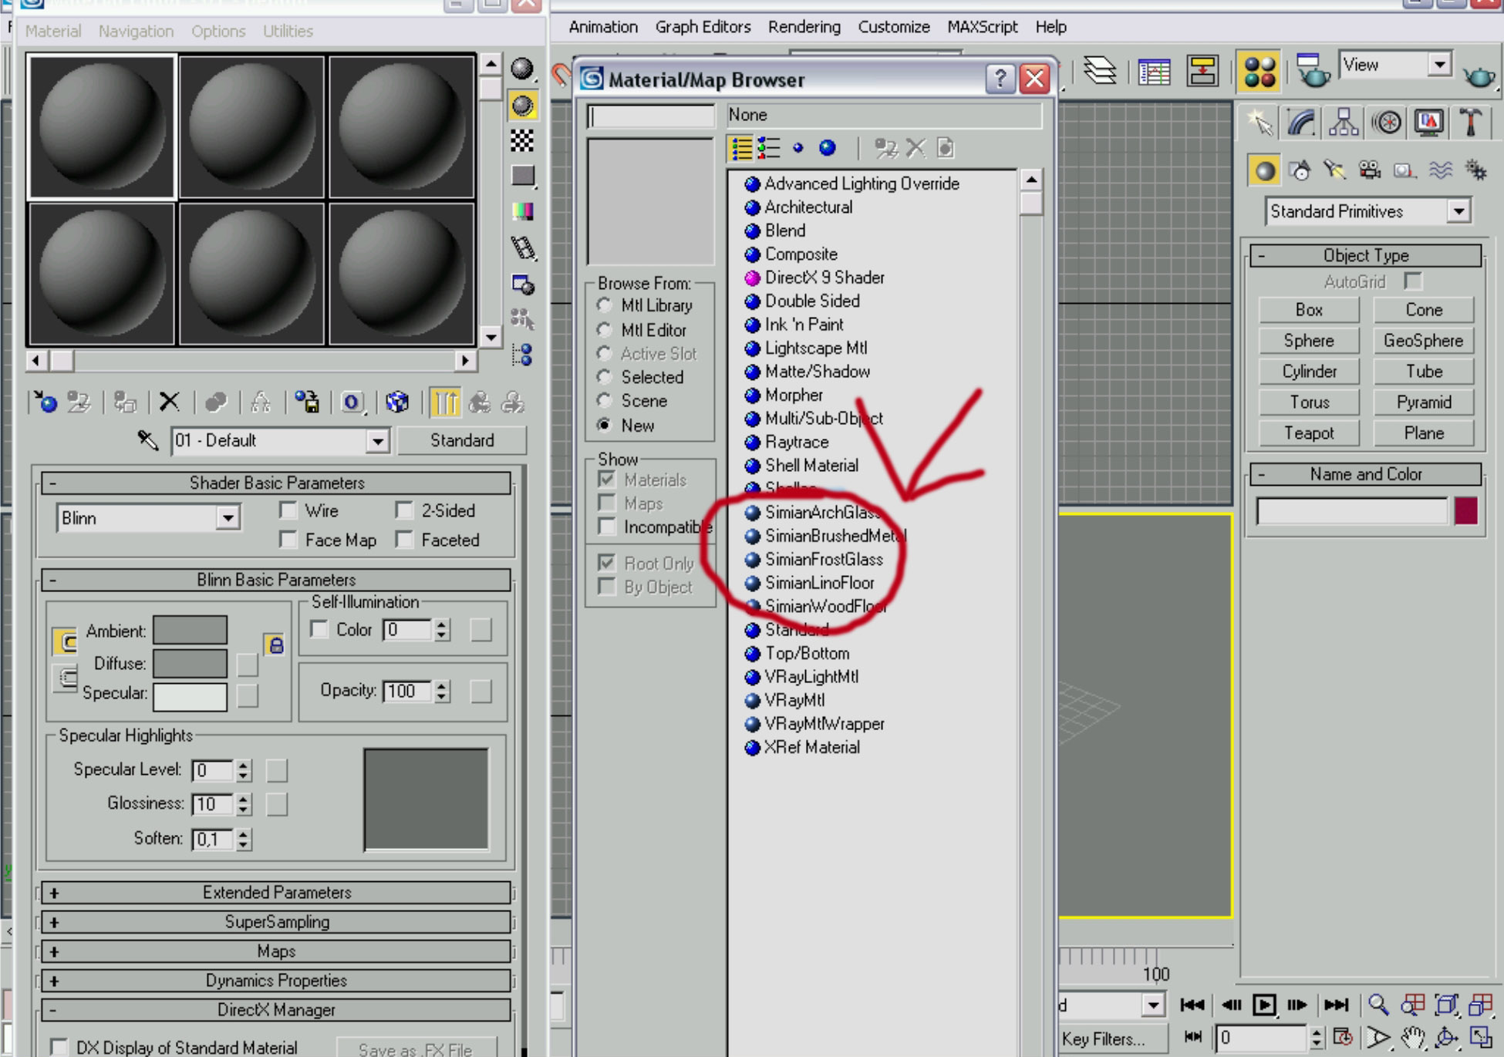Open the MAXScript menu
The width and height of the screenshot is (1504, 1057).
point(982,27)
